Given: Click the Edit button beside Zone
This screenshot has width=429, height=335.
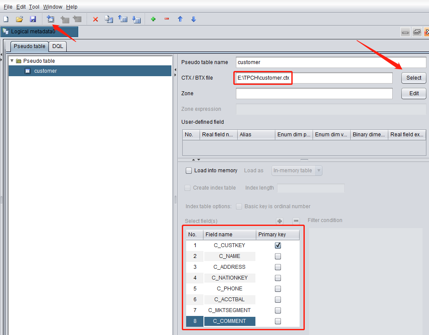Looking at the screenshot, I should pos(413,93).
